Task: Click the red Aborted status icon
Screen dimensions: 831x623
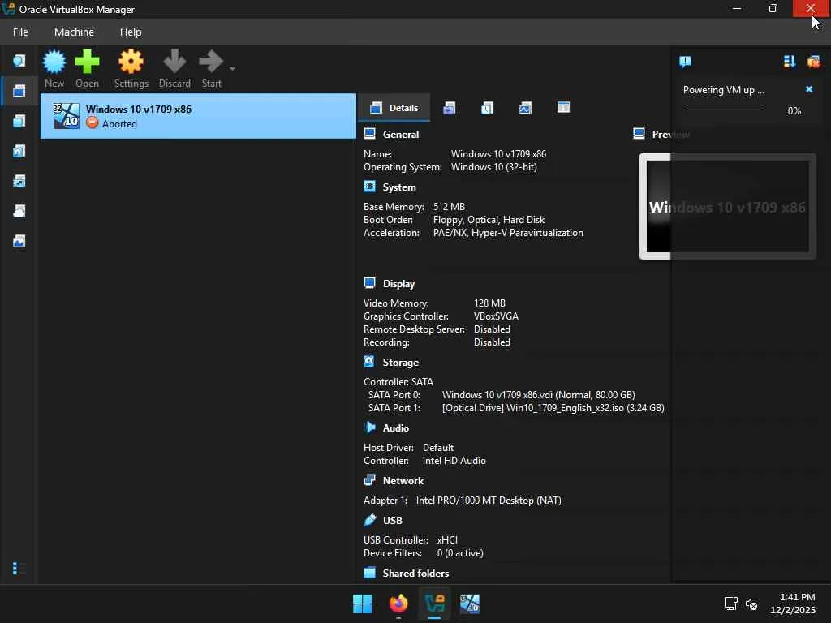Action: tap(93, 123)
